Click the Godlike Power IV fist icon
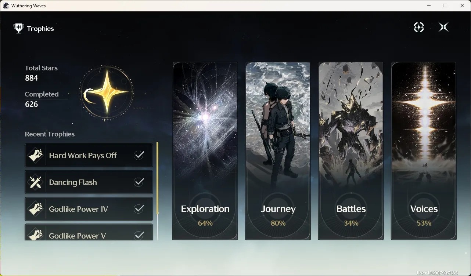The image size is (471, 276). click(36, 209)
